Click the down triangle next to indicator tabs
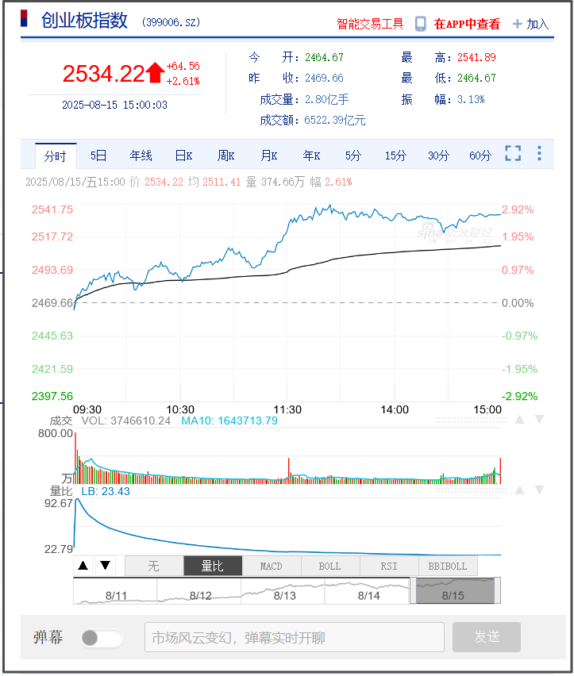Viewport: 574px width, 676px height. (x=105, y=566)
